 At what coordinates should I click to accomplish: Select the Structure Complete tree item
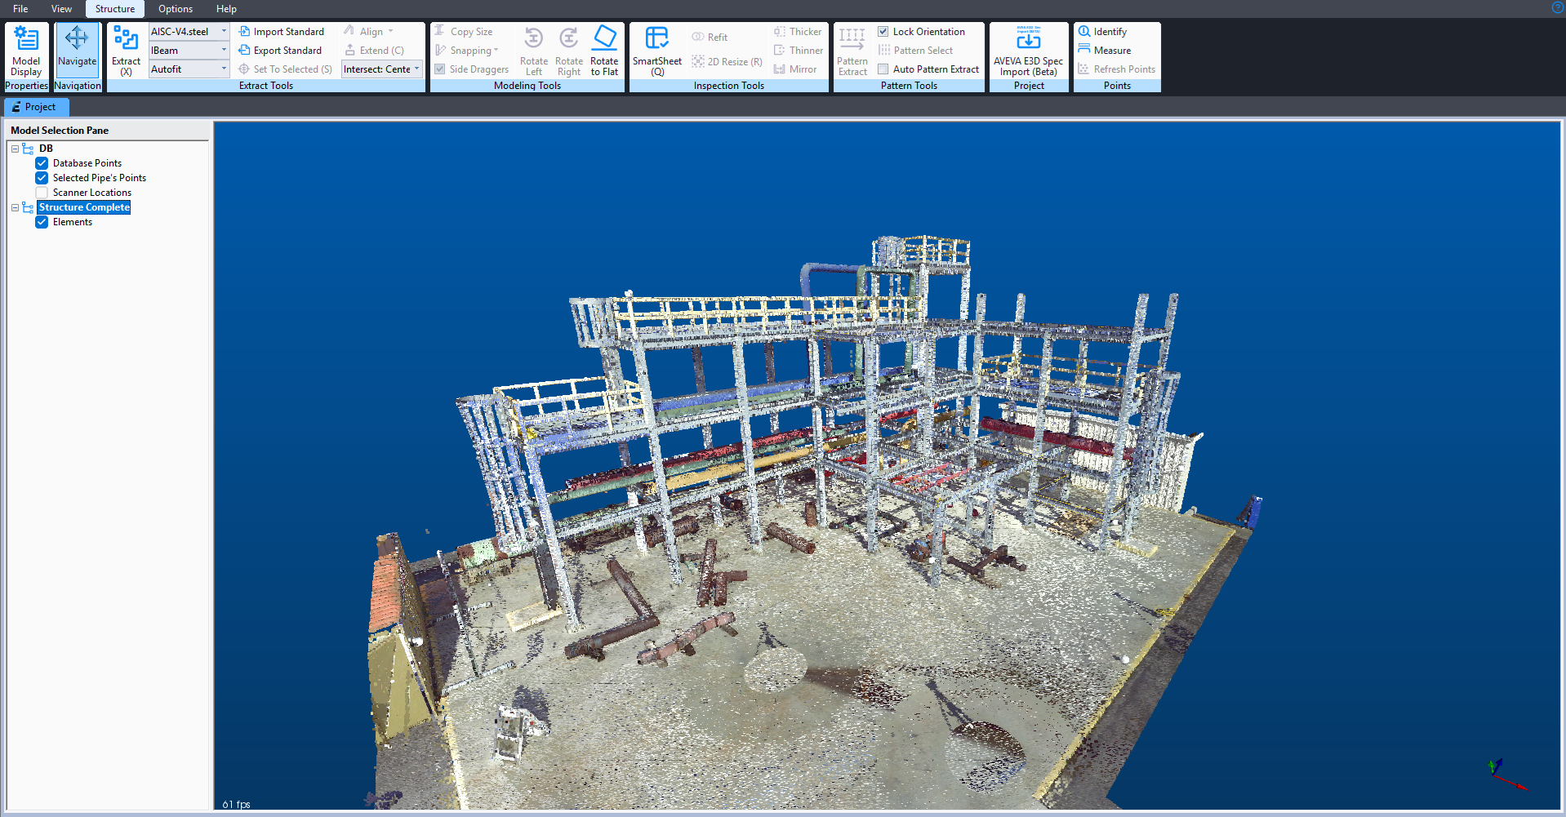point(84,207)
